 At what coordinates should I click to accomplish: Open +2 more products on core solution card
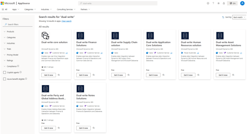(67, 53)
